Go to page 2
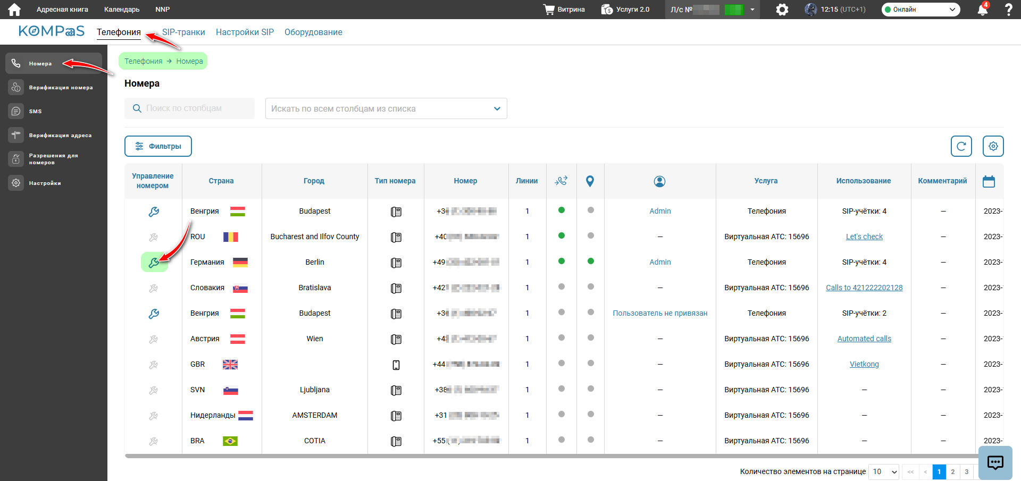 pos(953,471)
